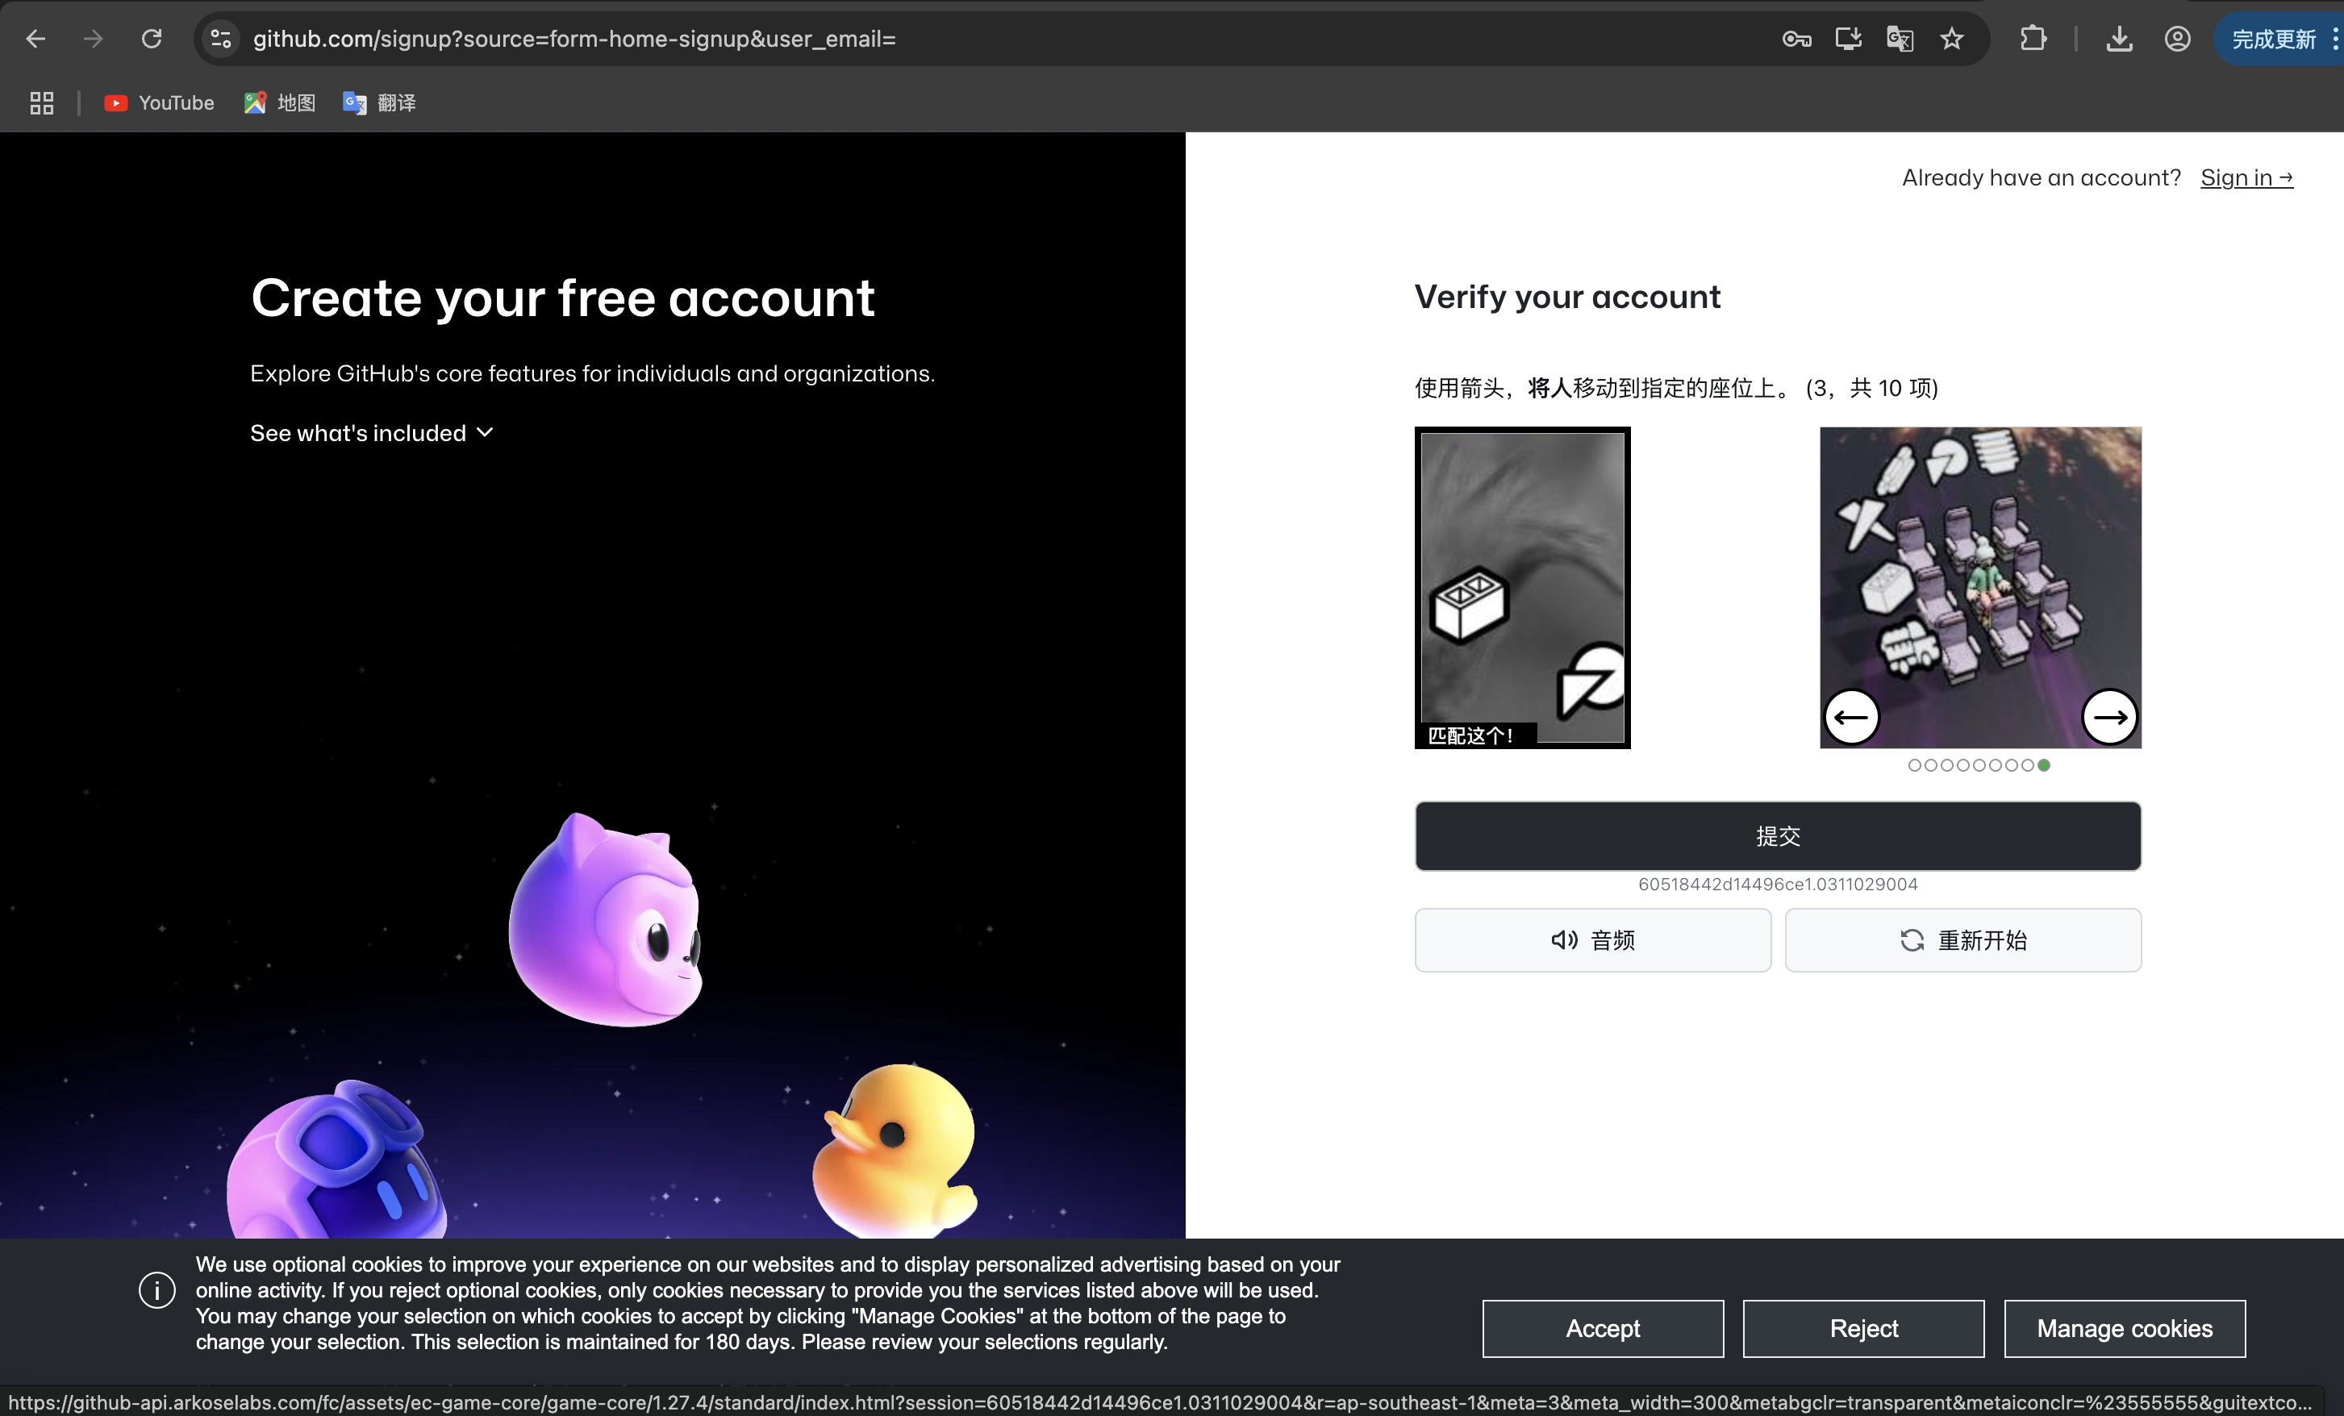Expand See what's included
The height and width of the screenshot is (1416, 2344).
[371, 434]
